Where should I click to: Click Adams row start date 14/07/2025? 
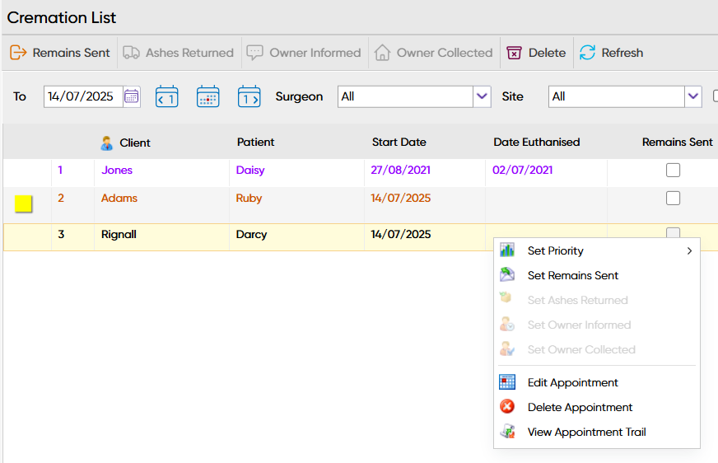400,198
